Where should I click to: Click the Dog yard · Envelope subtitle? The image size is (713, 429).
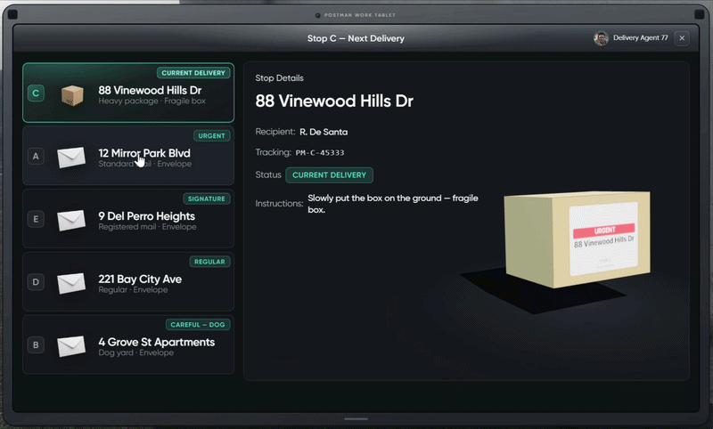[136, 352]
